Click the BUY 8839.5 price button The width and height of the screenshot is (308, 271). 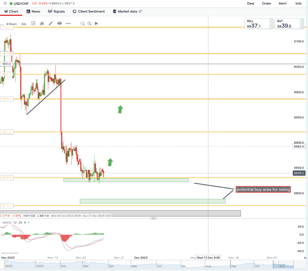(289, 24)
